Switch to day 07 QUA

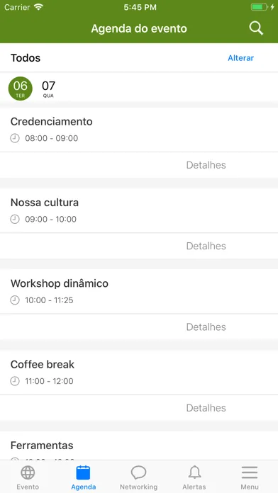(48, 89)
